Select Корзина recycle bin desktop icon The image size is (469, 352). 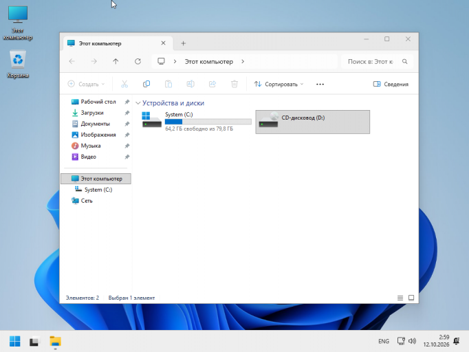(18, 65)
